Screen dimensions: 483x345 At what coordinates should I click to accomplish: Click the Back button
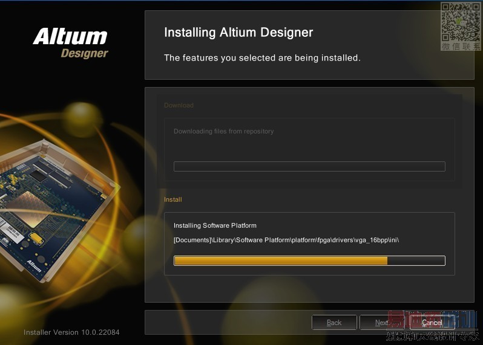tap(334, 323)
